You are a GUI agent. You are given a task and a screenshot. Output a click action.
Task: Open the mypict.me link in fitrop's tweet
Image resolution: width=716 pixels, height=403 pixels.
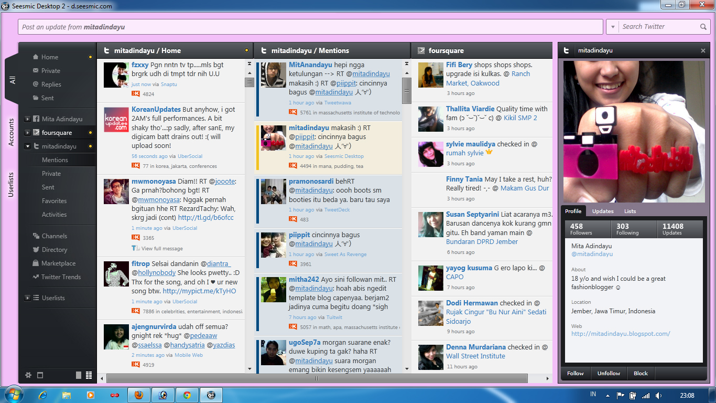(x=200, y=291)
